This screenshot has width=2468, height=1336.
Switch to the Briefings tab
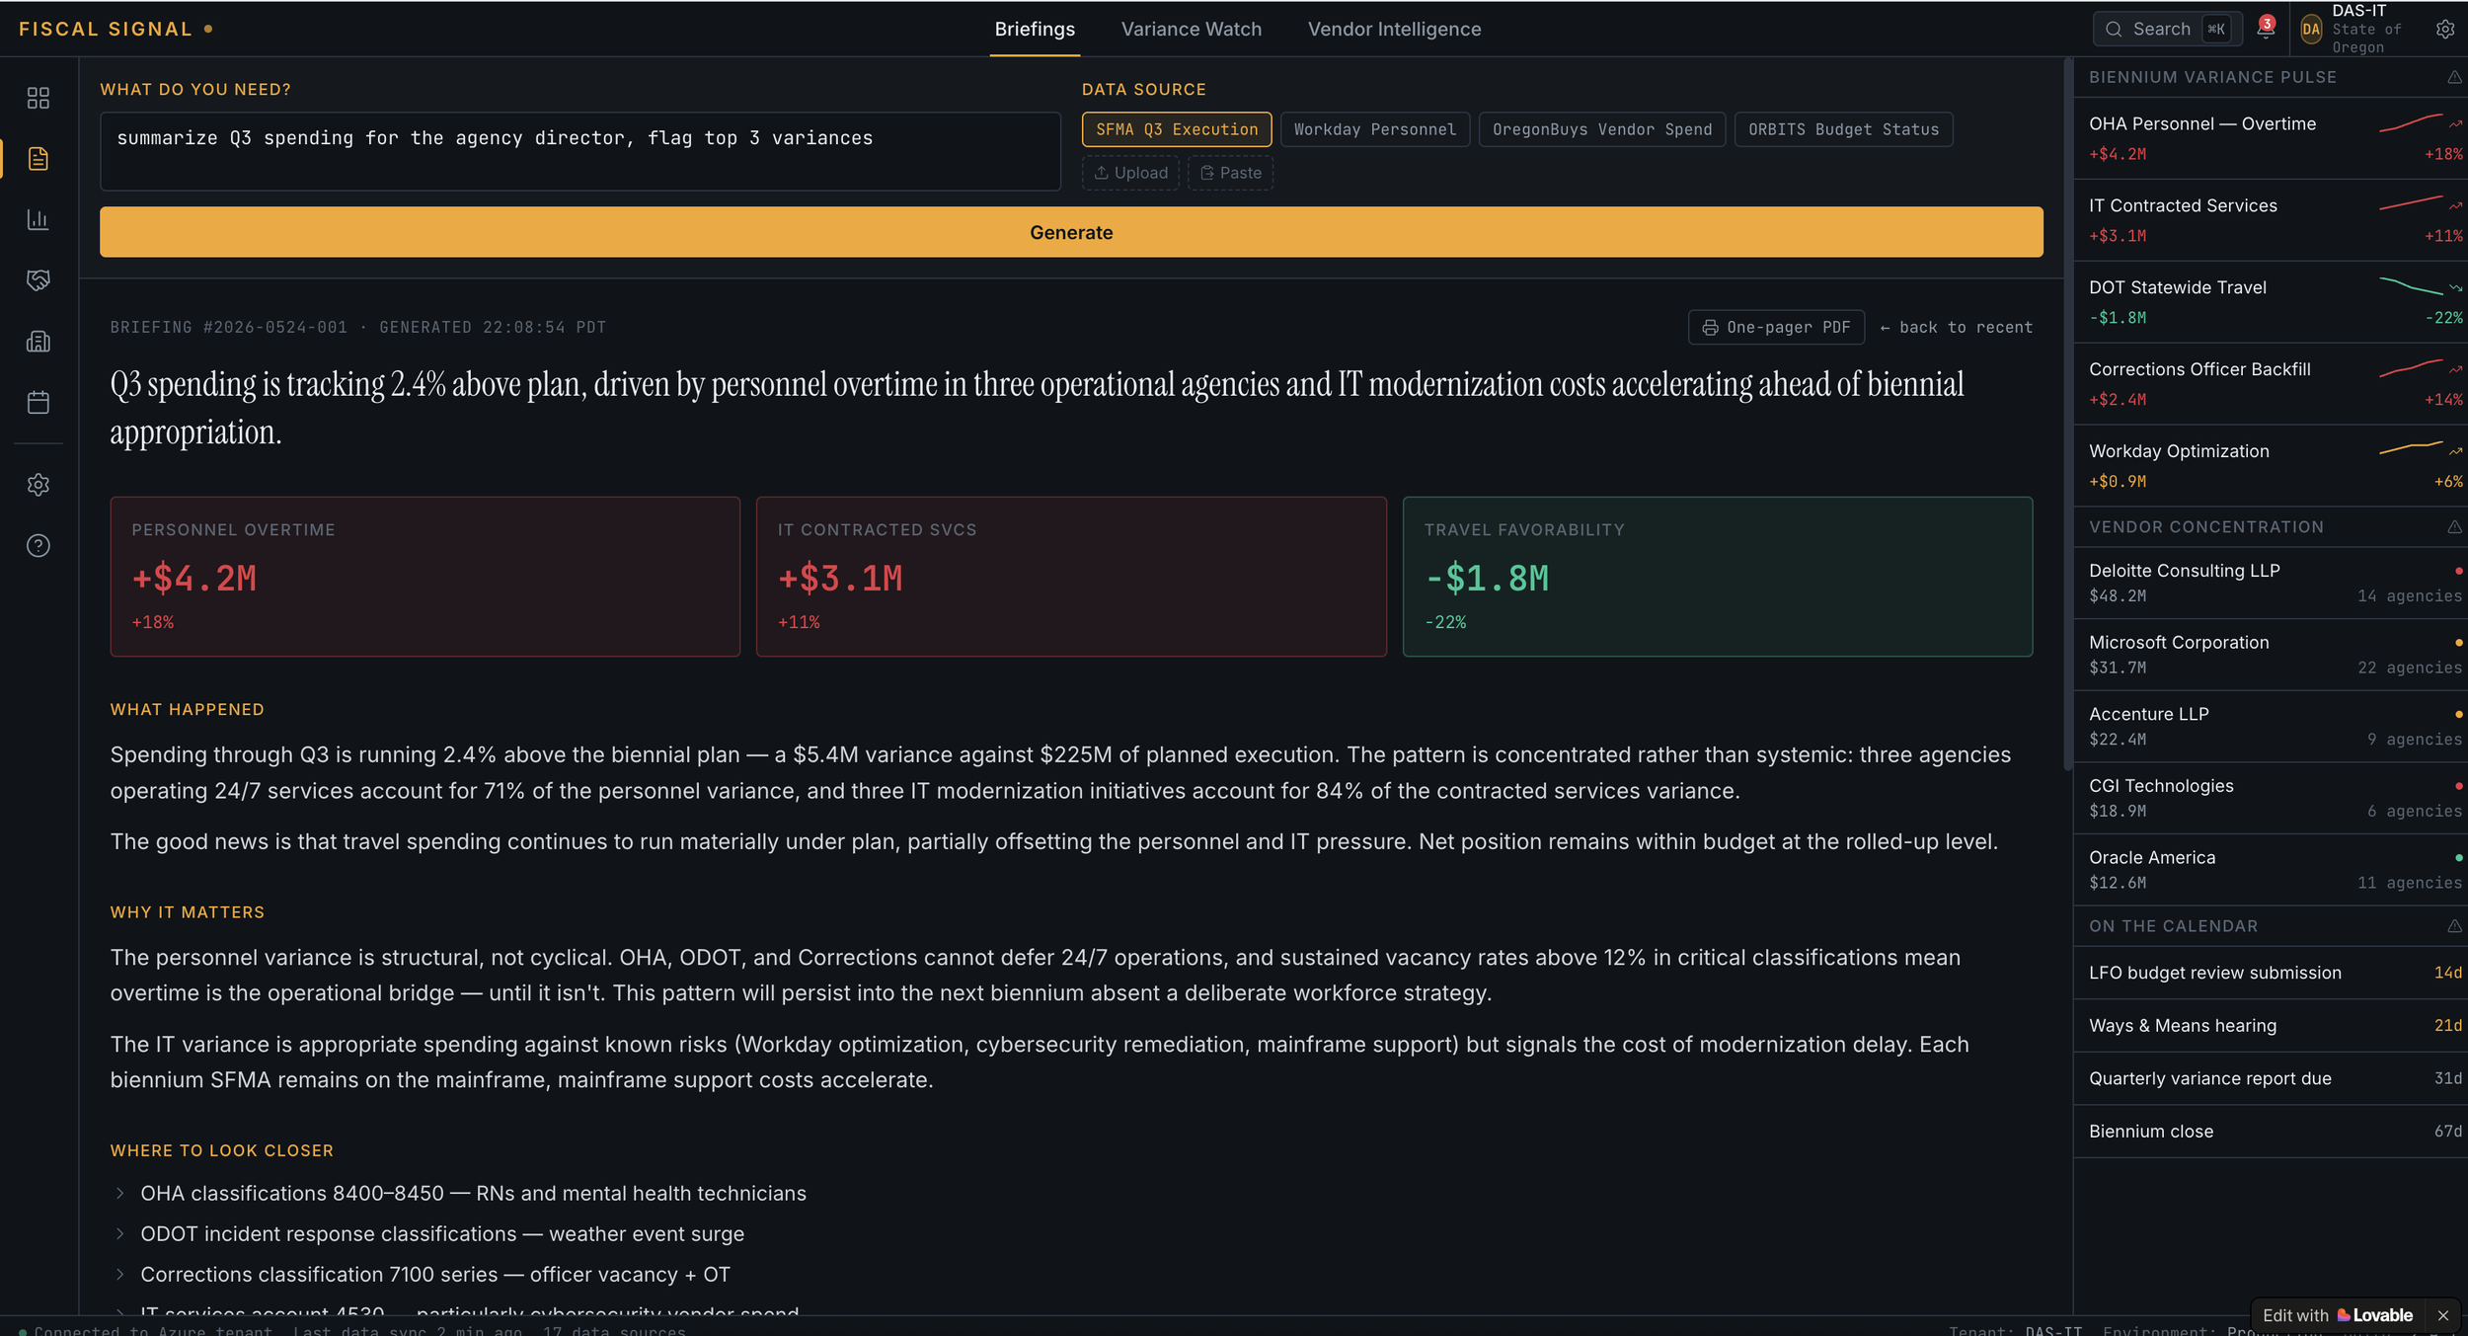[1035, 29]
